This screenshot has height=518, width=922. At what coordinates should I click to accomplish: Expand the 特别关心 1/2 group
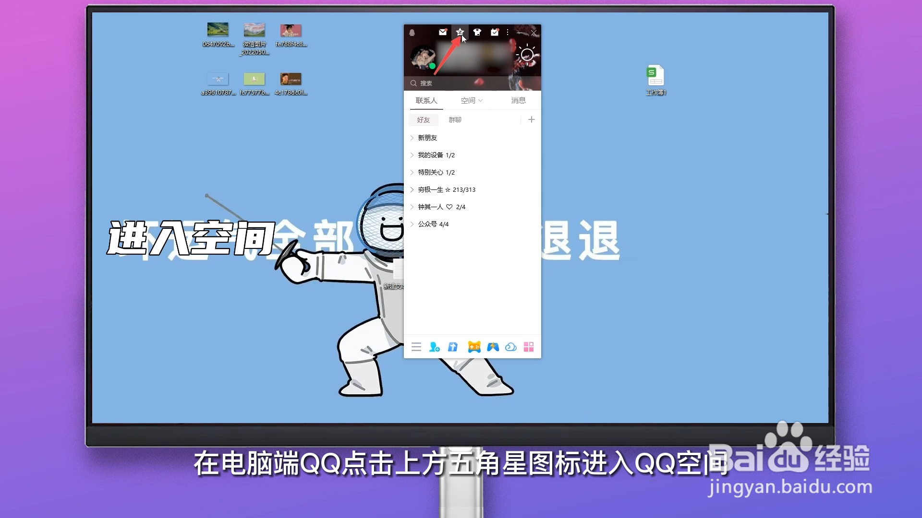(x=473, y=172)
